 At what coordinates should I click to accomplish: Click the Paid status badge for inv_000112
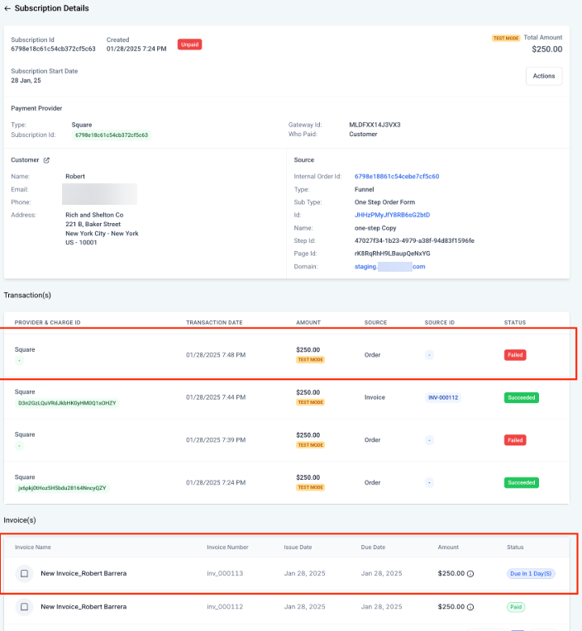tap(517, 607)
